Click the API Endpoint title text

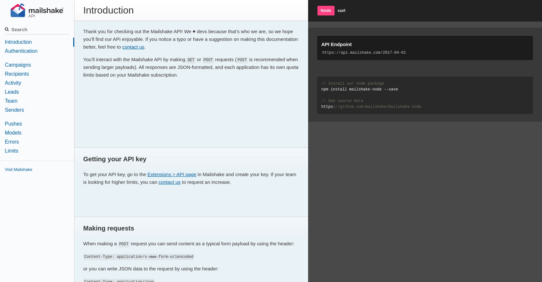coord(336,44)
